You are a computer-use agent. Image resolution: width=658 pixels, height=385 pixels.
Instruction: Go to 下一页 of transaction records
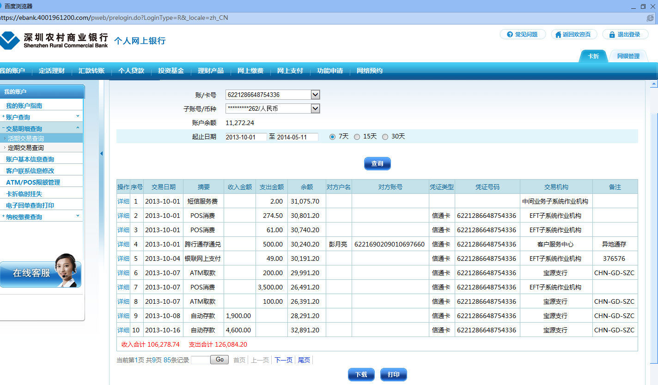(283, 360)
